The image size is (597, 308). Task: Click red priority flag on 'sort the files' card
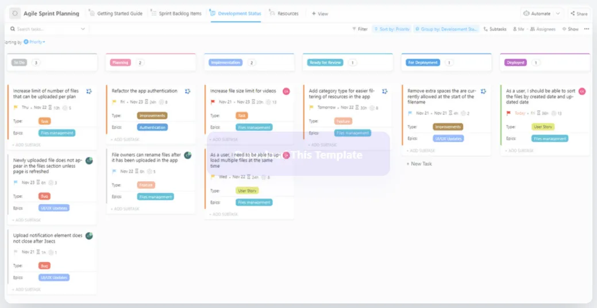pyautogui.click(x=509, y=113)
